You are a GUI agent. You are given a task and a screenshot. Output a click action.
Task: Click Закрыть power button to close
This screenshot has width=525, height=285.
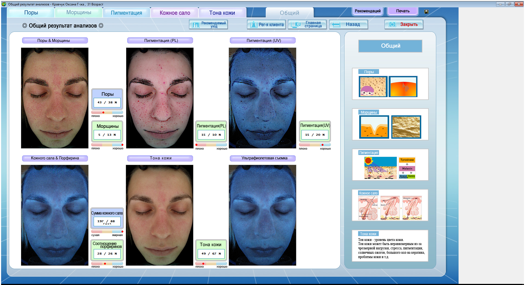pos(404,24)
